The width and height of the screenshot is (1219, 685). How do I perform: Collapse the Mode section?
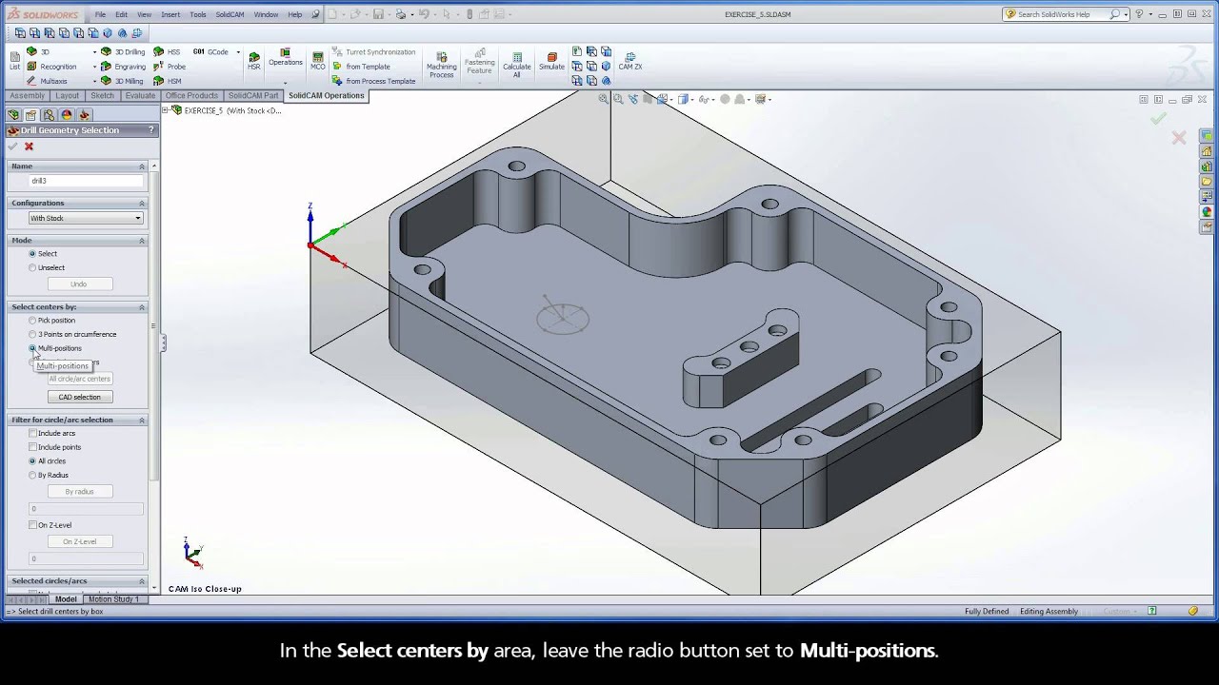tap(142, 241)
